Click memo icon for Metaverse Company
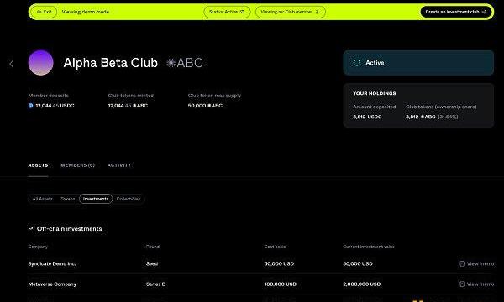This screenshot has height=302, width=504. pyautogui.click(x=462, y=284)
